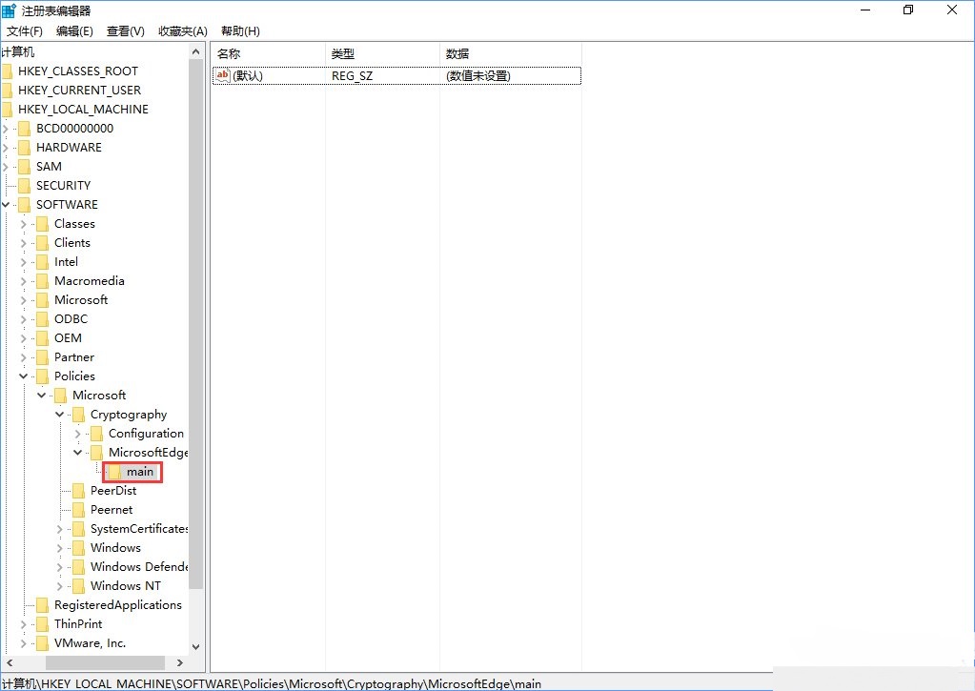Click the HKEY_CURRENT_USER folder icon
The height and width of the screenshot is (691, 975).
pos(7,91)
